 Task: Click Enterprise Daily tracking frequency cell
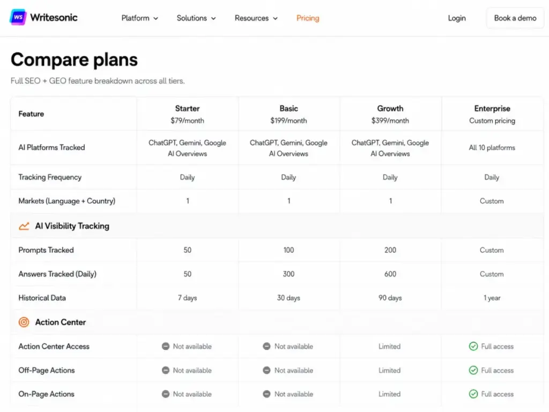click(x=492, y=177)
